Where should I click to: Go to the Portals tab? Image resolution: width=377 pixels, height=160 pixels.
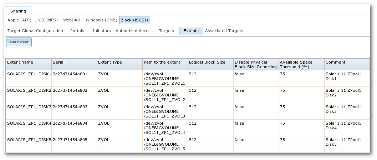pyautogui.click(x=77, y=31)
